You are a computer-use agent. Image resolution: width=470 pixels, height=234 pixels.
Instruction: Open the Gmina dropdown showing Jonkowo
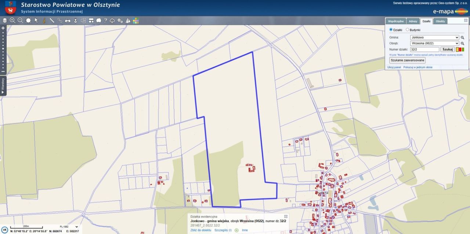pyautogui.click(x=434, y=37)
